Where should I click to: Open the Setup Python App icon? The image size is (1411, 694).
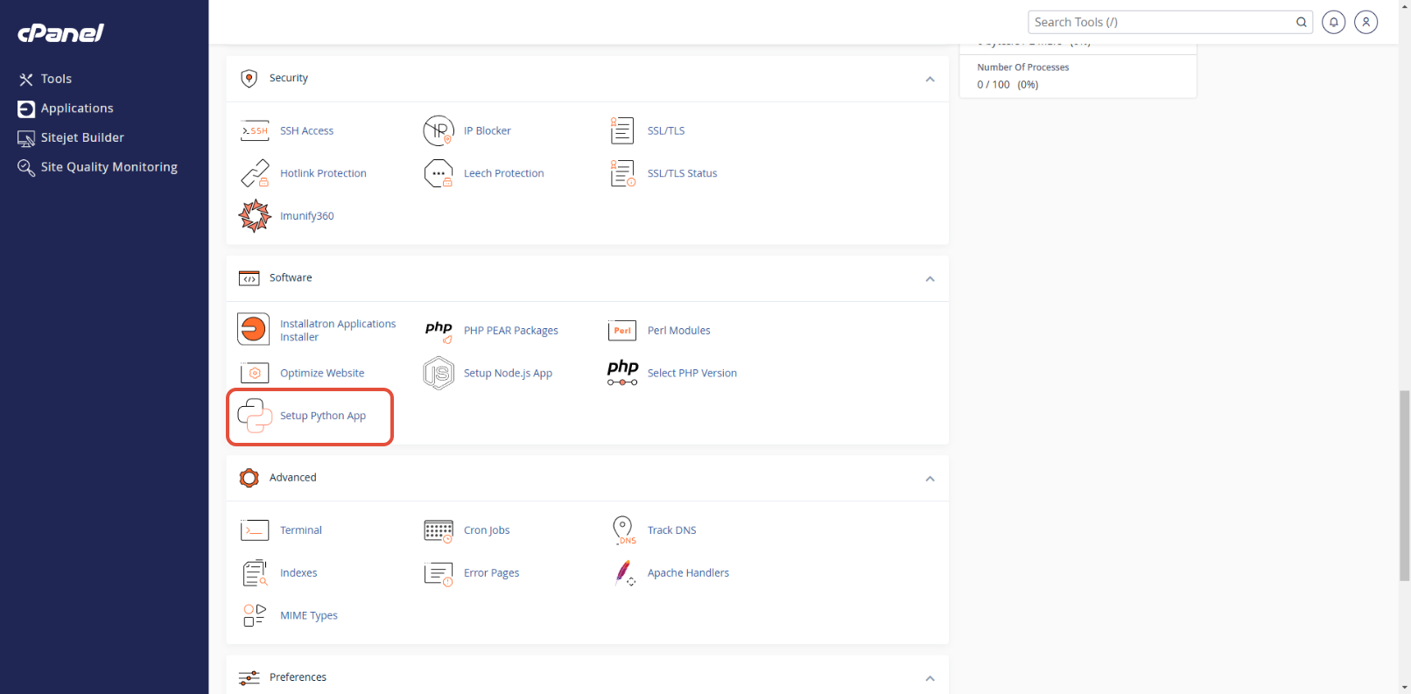click(255, 416)
